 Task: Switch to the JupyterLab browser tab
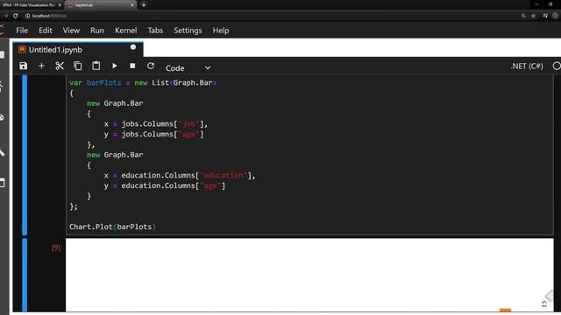(x=100, y=5)
